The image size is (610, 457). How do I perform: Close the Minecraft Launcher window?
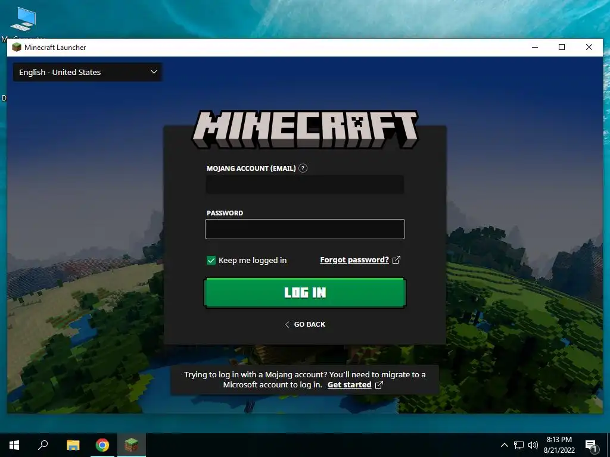click(x=589, y=48)
